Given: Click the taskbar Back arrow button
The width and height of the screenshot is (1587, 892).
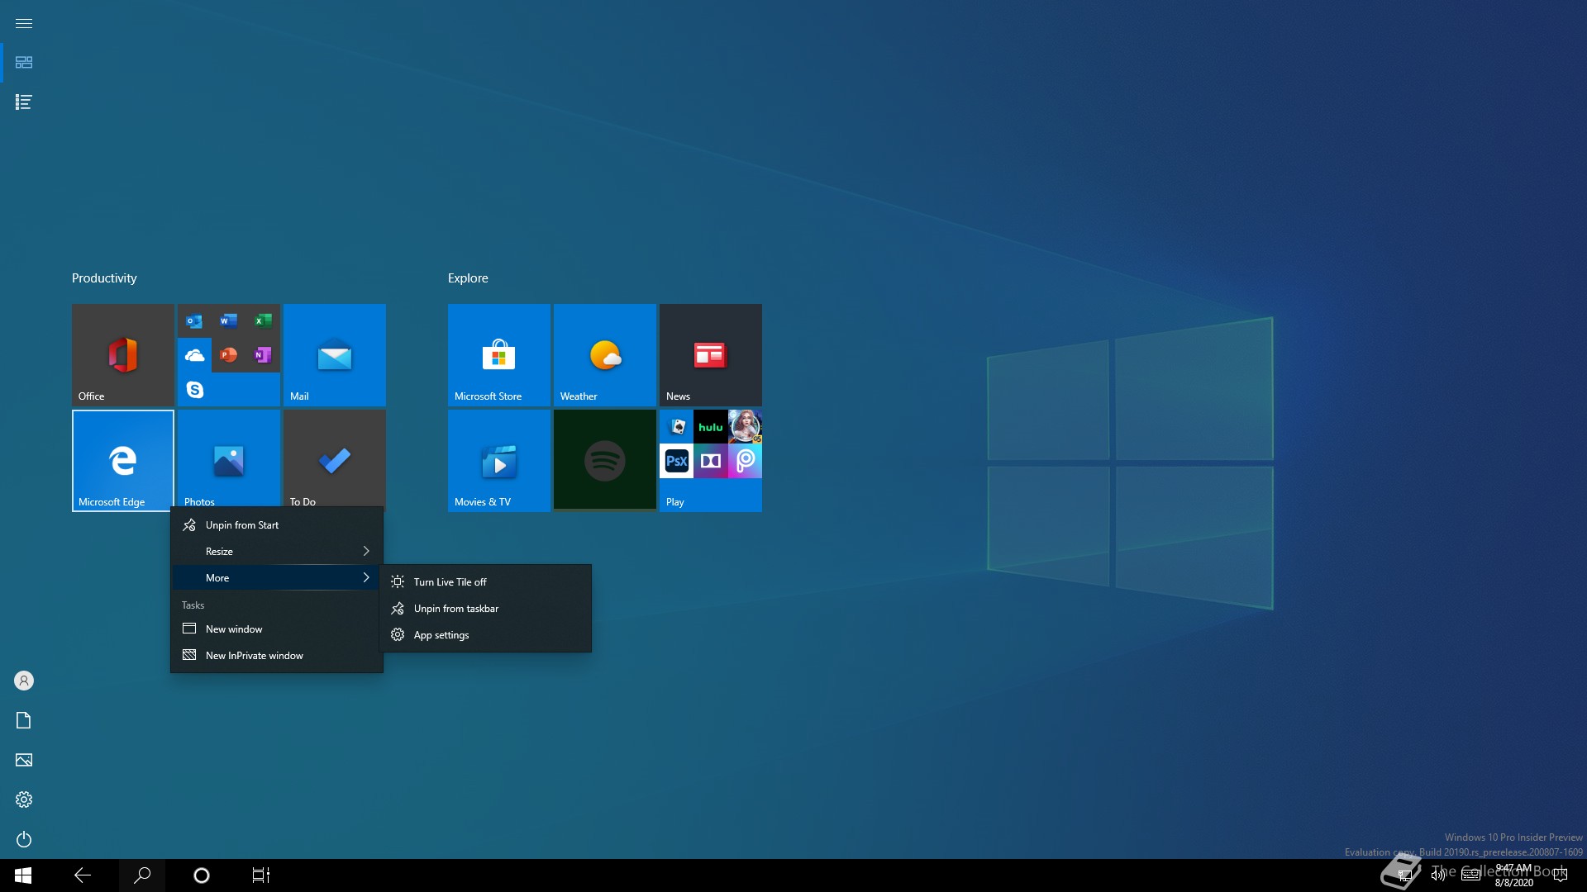Looking at the screenshot, I should (83, 875).
